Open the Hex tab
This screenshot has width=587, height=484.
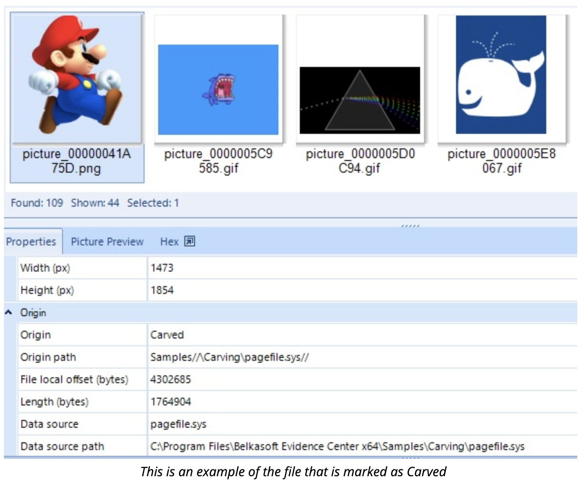[x=169, y=242]
